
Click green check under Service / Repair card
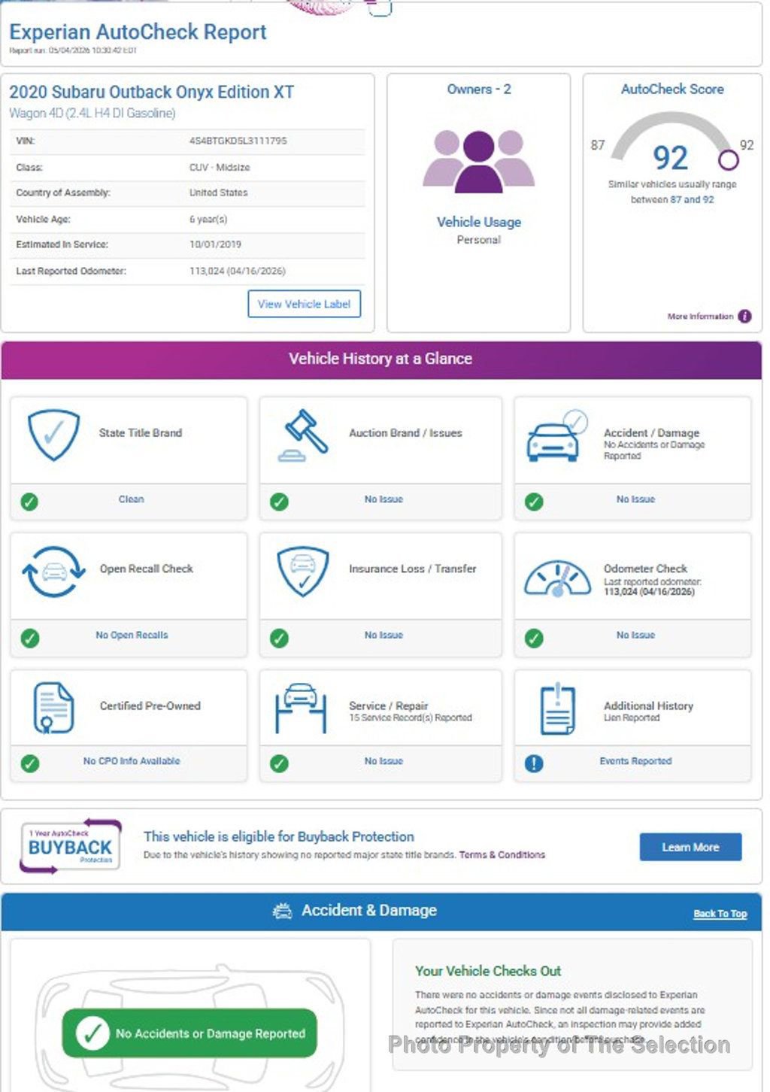pyautogui.click(x=279, y=763)
